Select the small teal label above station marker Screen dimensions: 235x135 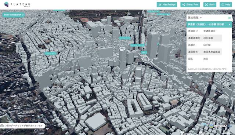[x=144, y=52]
